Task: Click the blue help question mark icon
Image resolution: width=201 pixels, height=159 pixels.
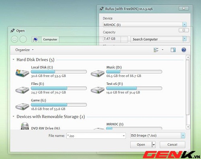Action: (x=184, y=50)
